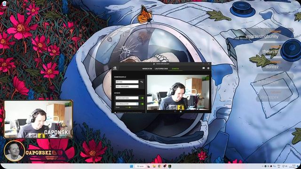
Task: Toggle the Augenkontakt effect switch
Action: [x=142, y=98]
